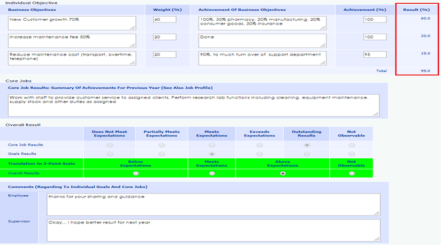Click the weight field containing 60
Image resolution: width=441 pixels, height=245 pixels.
(x=164, y=19)
